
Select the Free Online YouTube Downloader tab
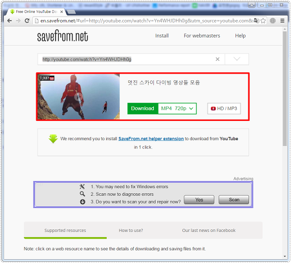click(36, 12)
